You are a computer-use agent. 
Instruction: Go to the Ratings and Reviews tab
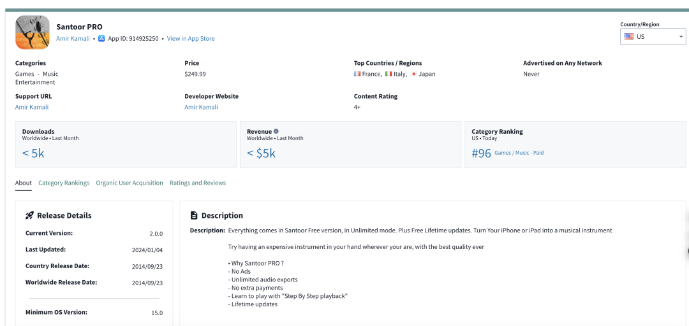[198, 183]
